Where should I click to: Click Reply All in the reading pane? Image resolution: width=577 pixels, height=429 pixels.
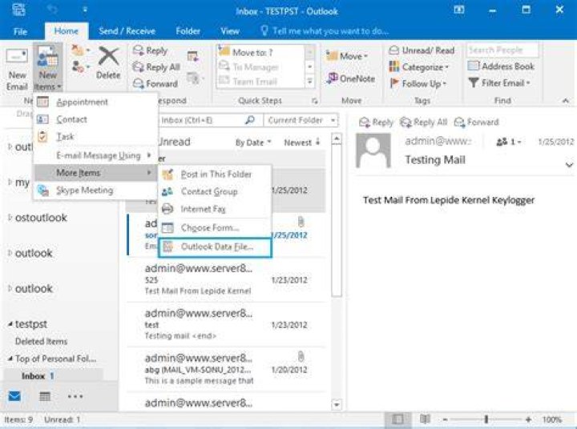424,122
